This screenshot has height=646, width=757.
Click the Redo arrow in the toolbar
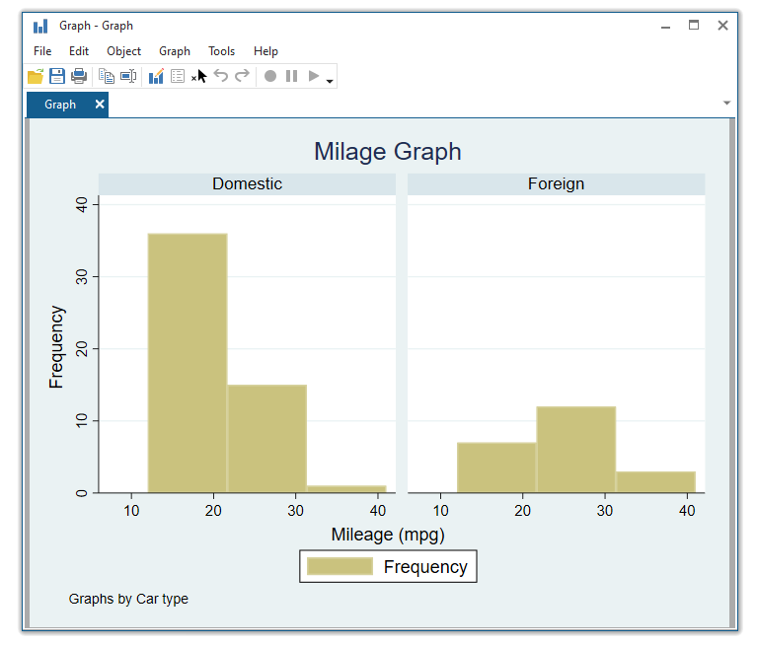[242, 76]
